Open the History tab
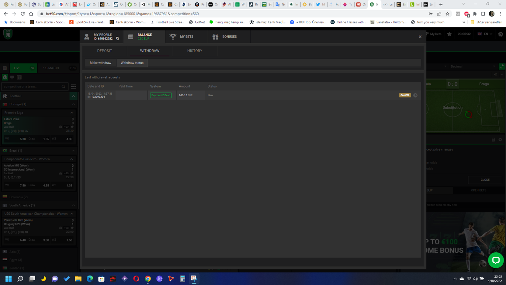This screenshot has height=285, width=506. 195,51
